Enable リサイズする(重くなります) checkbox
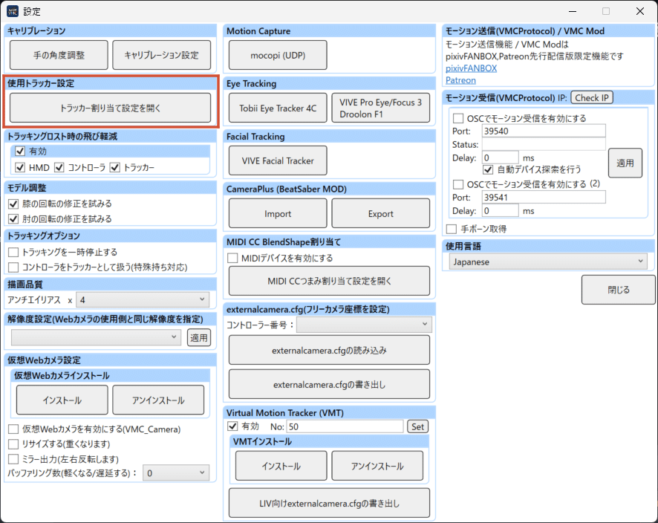The height and width of the screenshot is (523, 658). (13, 444)
